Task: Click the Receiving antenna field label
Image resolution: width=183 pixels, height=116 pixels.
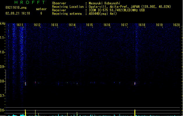Action: [x=67, y=14]
